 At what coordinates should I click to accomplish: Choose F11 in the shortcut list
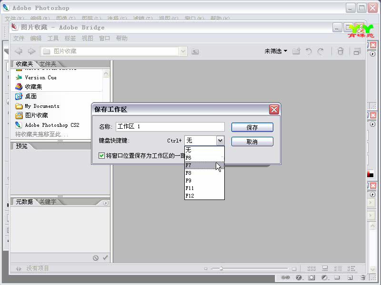204,188
